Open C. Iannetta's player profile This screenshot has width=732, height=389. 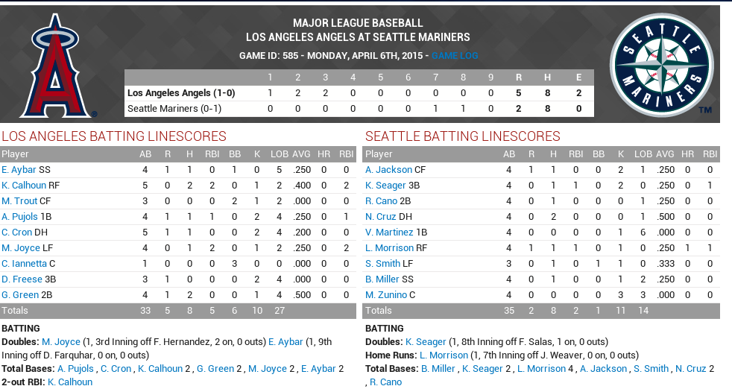click(24, 264)
